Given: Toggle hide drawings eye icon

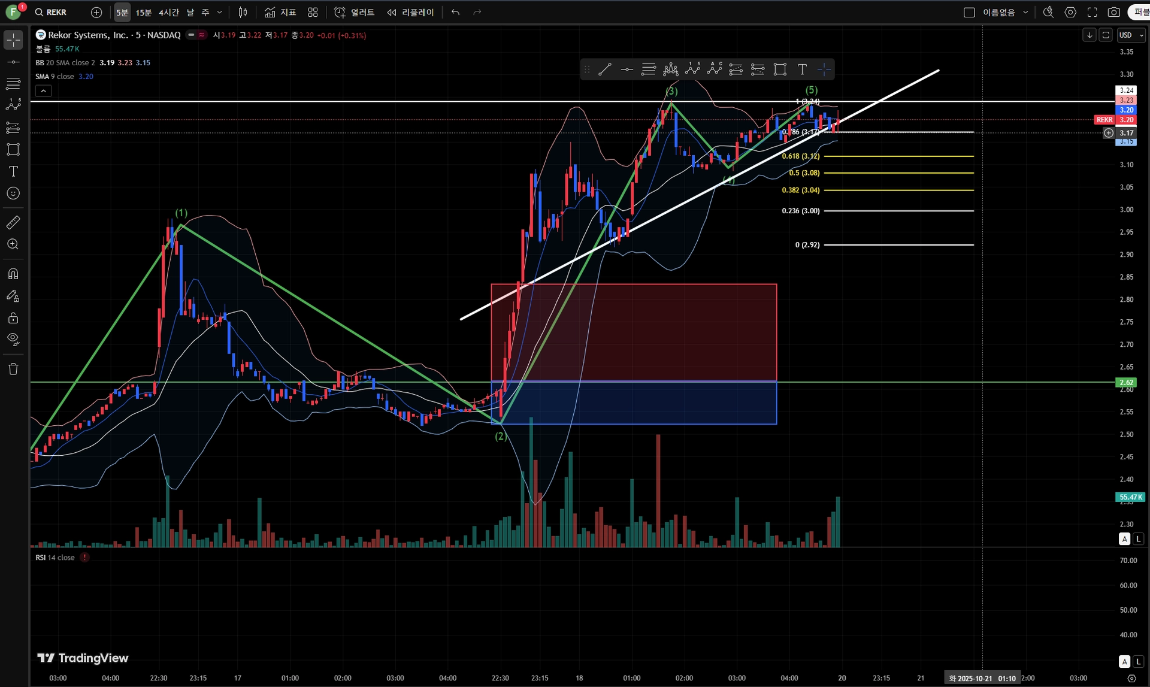Looking at the screenshot, I should coord(13,340).
